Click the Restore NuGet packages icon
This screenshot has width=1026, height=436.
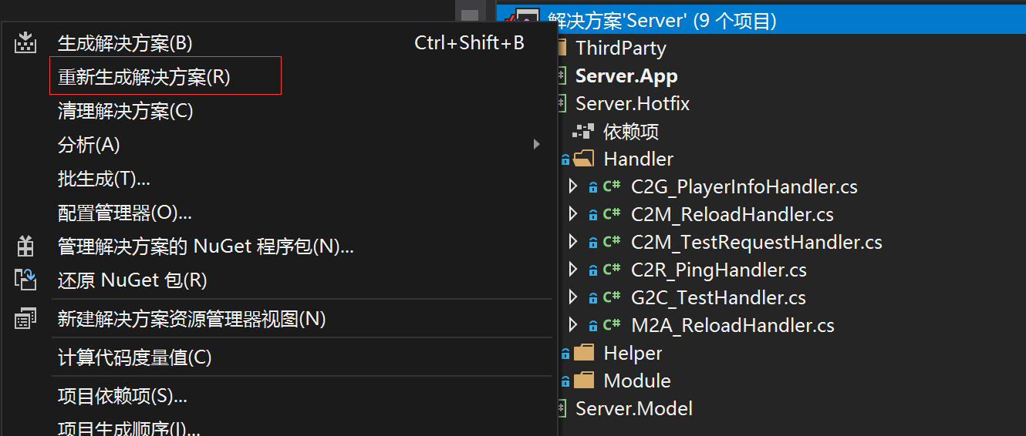tap(25, 280)
